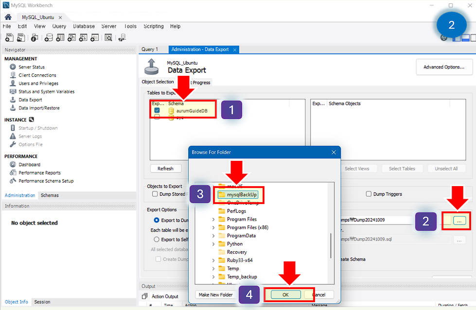This screenshot has height=310, width=476.
Task: Confirm folder with OK button
Action: coord(286,295)
